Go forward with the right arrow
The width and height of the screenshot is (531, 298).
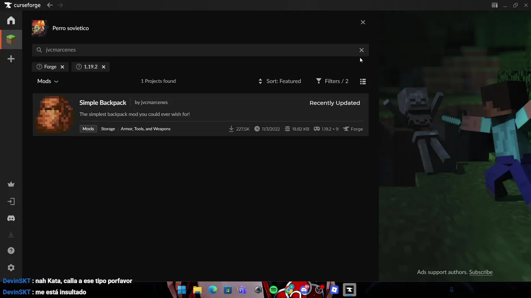(x=61, y=5)
